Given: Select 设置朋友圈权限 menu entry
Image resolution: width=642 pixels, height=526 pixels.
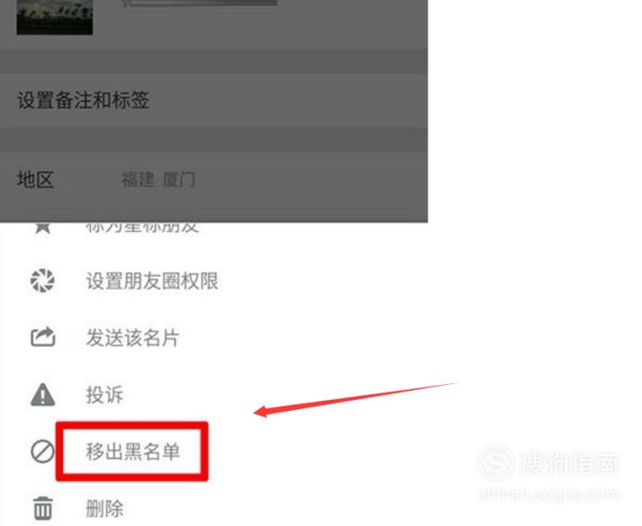Looking at the screenshot, I should click(x=152, y=281).
